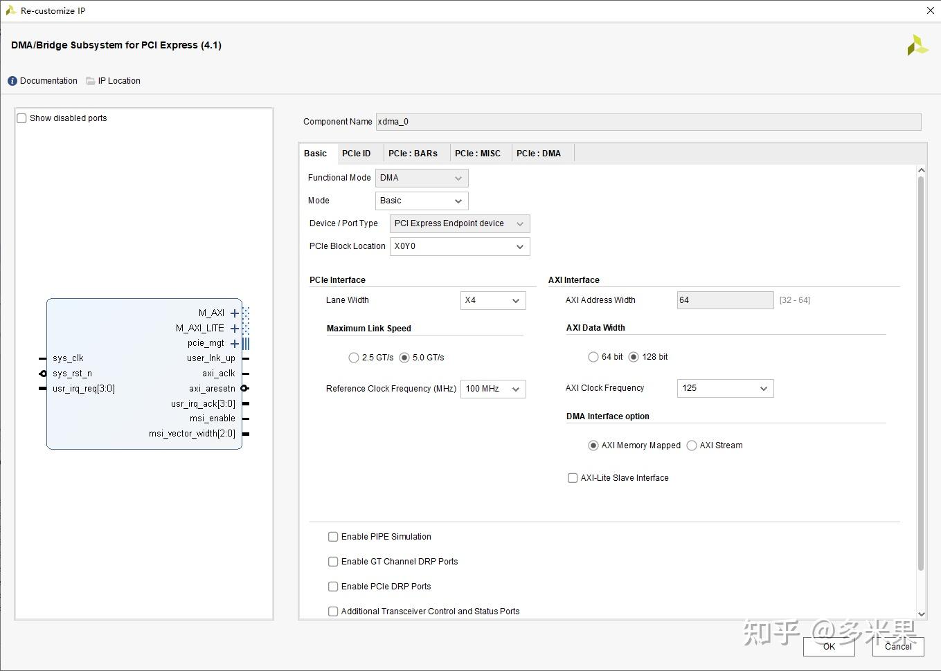Switch to the PCIe : DMA tab
The height and width of the screenshot is (671, 941).
pos(539,153)
